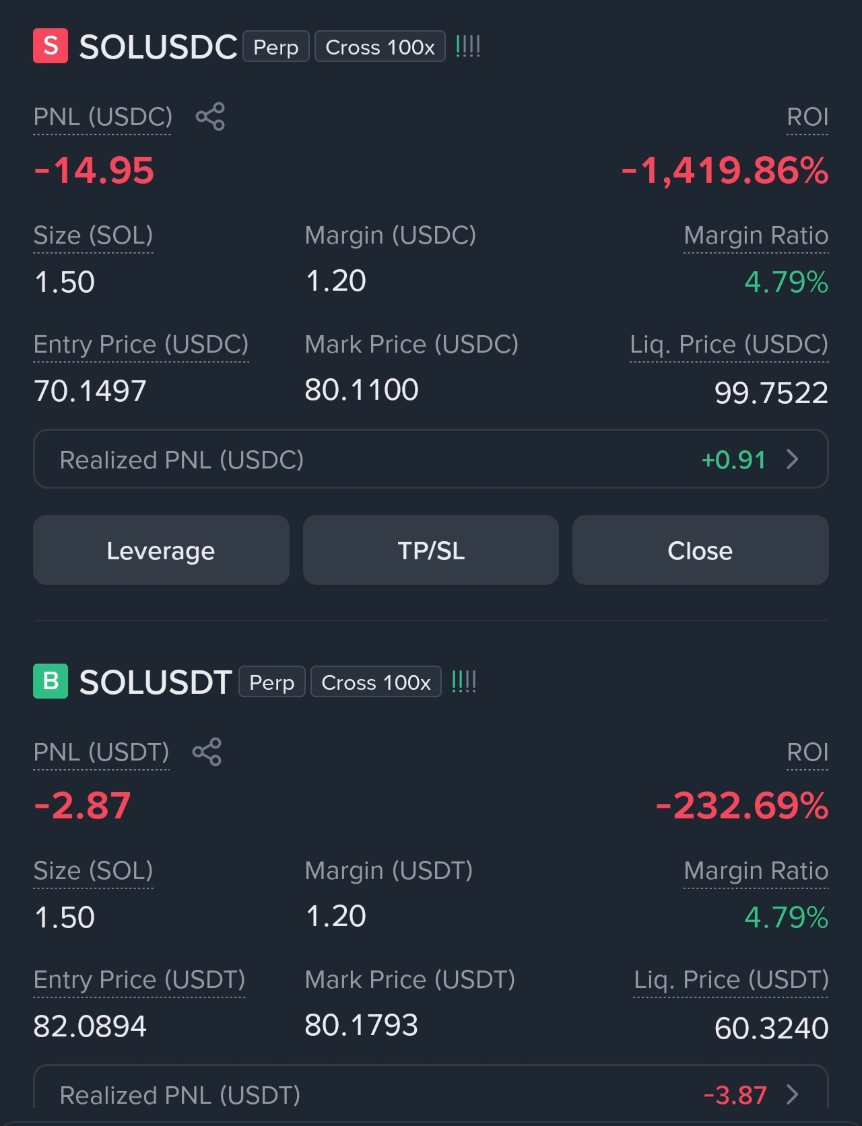Viewport: 862px width, 1126px height.
Task: Tap the green B long badge
Action: tap(51, 681)
